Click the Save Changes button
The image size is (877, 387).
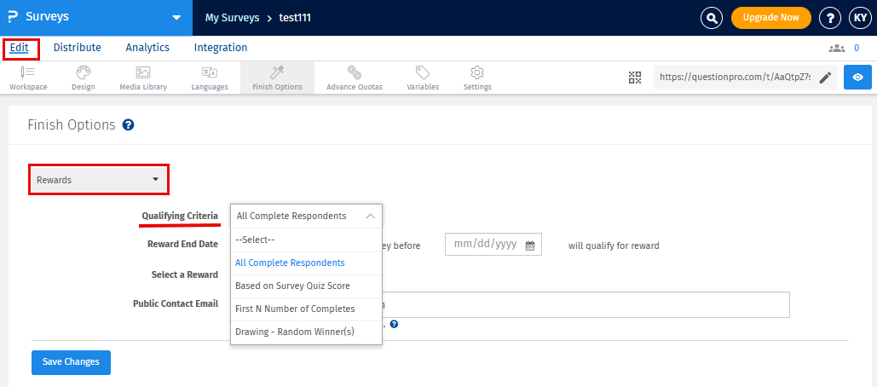click(x=71, y=362)
